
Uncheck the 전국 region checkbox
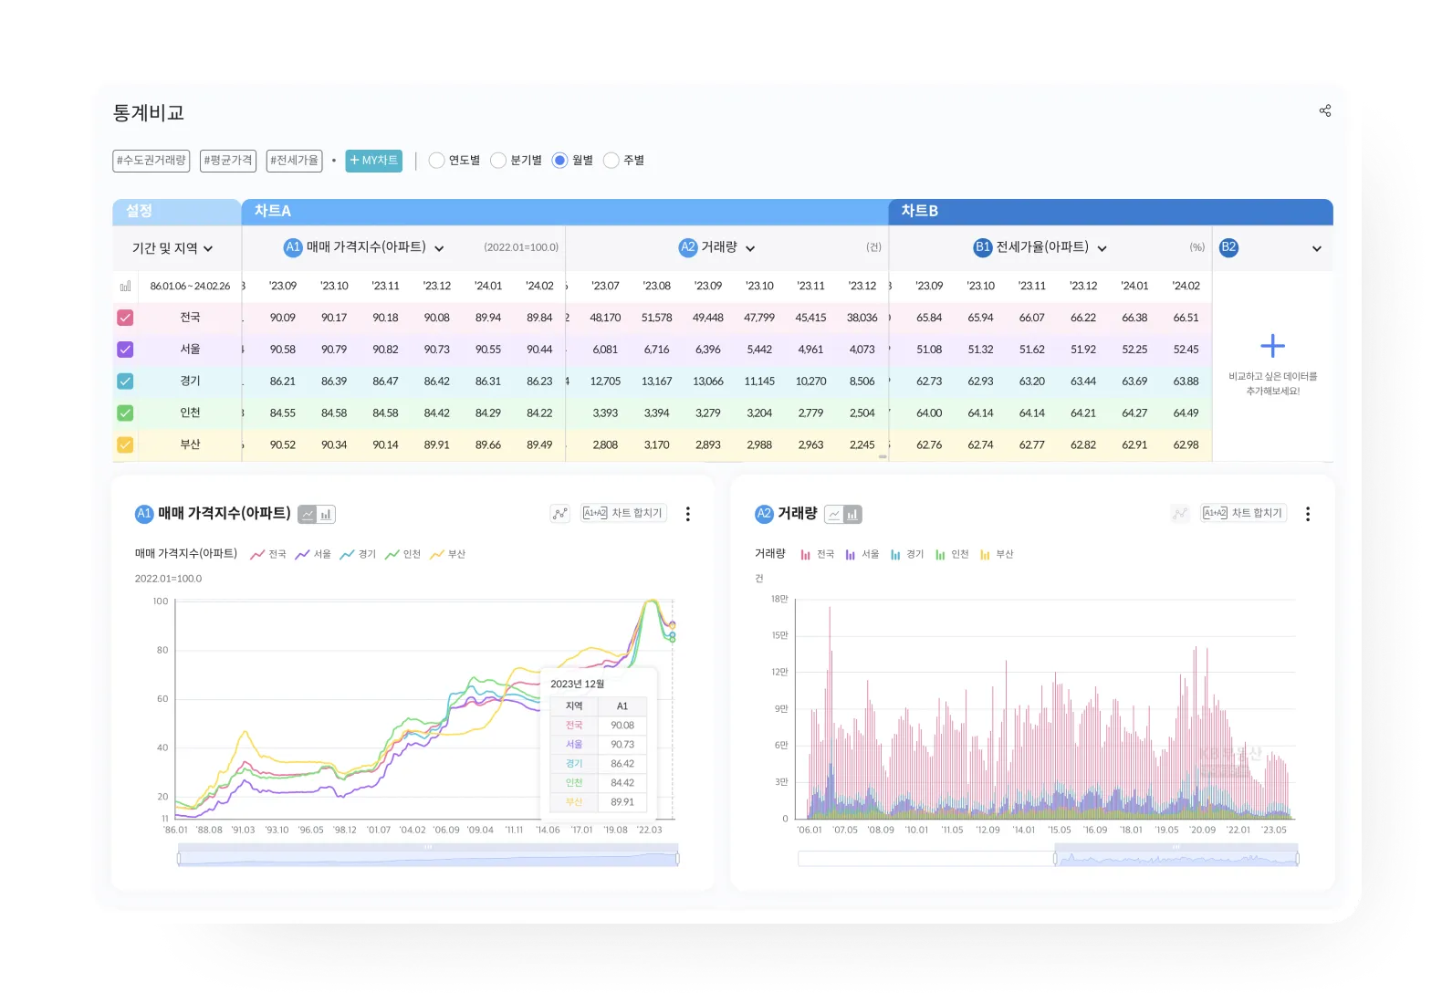[125, 318]
